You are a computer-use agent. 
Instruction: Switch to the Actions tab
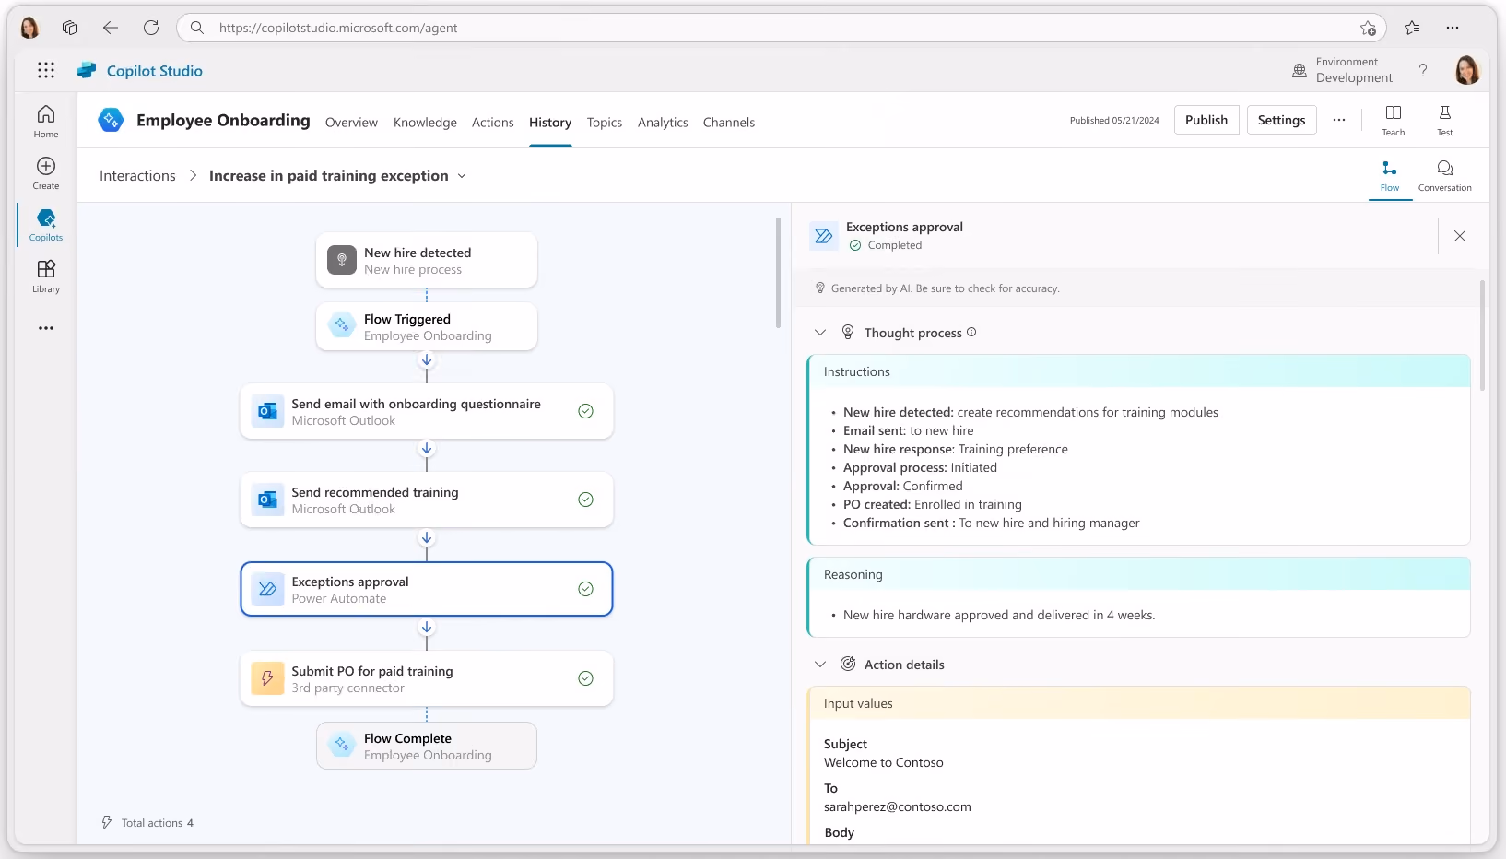493,123
